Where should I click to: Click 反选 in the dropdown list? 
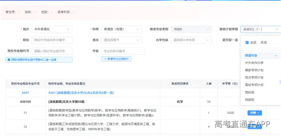coord(264,43)
